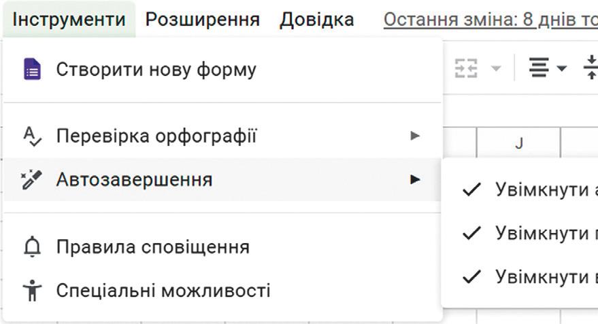Uncheck the first Увімкнути option in submenu
The height and width of the screenshot is (324, 598).
click(531, 190)
